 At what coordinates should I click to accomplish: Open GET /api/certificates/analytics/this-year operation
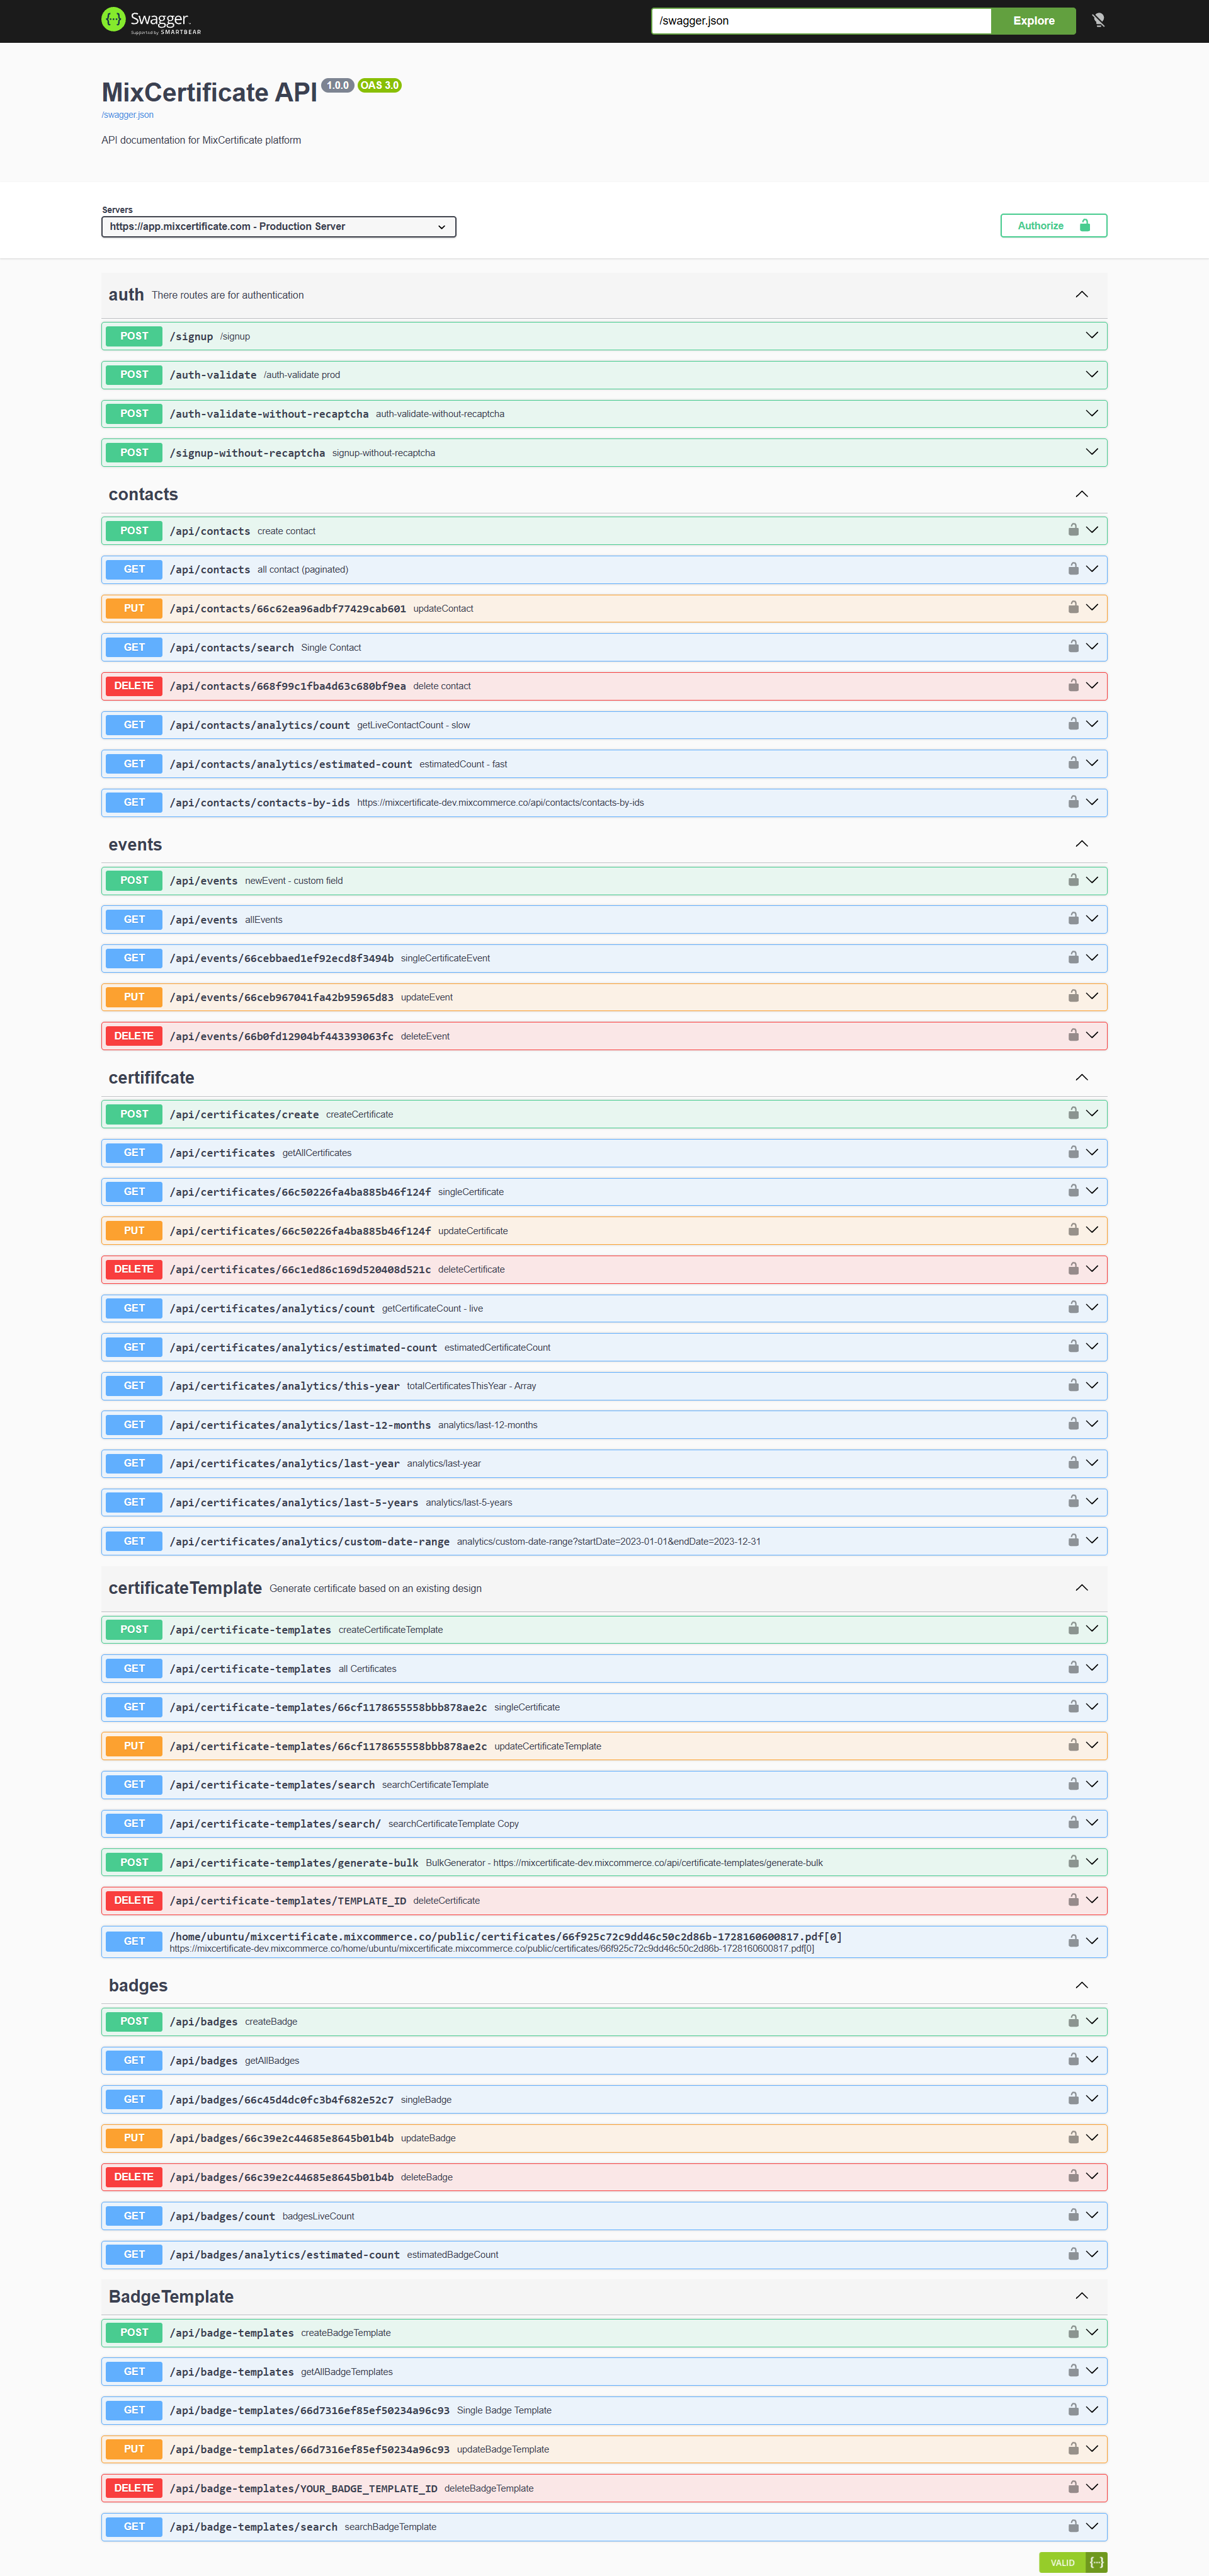pos(603,1386)
